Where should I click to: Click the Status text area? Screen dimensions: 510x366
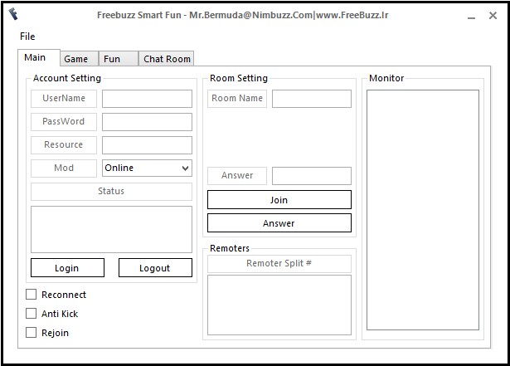(x=111, y=229)
